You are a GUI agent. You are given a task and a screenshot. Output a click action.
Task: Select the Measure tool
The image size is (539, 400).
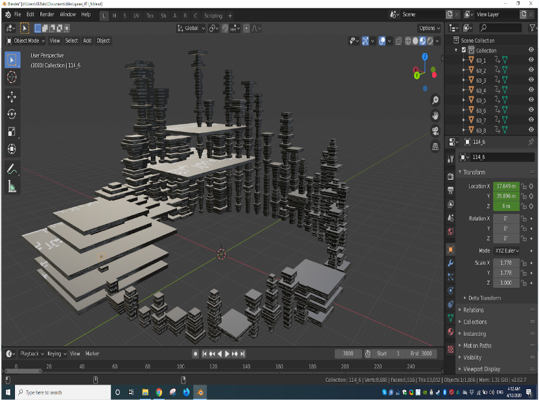(12, 187)
